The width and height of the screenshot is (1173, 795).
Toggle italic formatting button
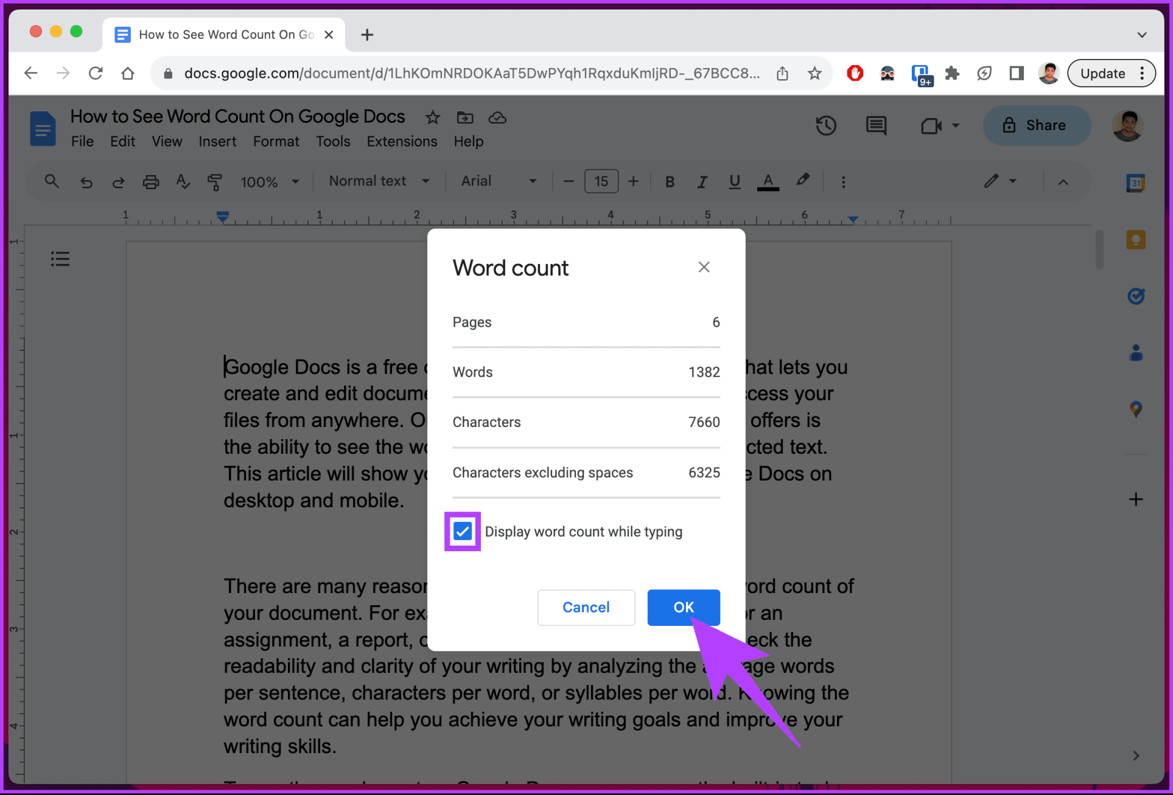(702, 182)
